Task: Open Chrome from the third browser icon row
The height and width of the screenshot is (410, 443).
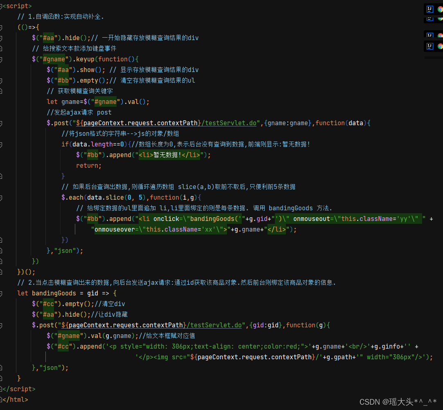Action: [441, 35]
